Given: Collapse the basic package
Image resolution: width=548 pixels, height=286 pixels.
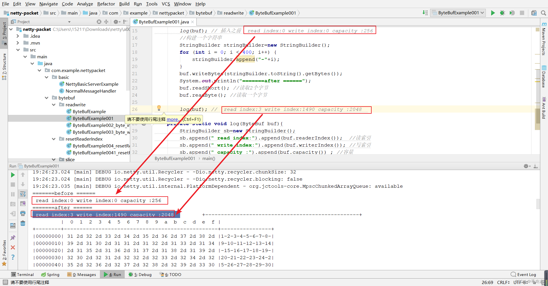Looking at the screenshot, I should 47,77.
